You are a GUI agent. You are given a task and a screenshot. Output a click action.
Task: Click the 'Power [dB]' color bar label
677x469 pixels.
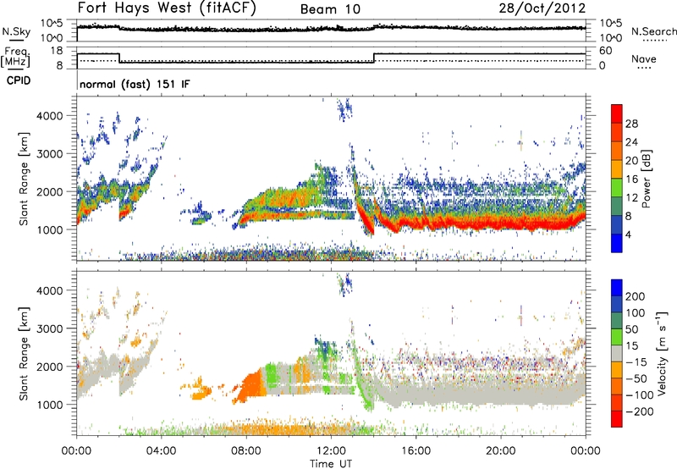tap(646, 179)
